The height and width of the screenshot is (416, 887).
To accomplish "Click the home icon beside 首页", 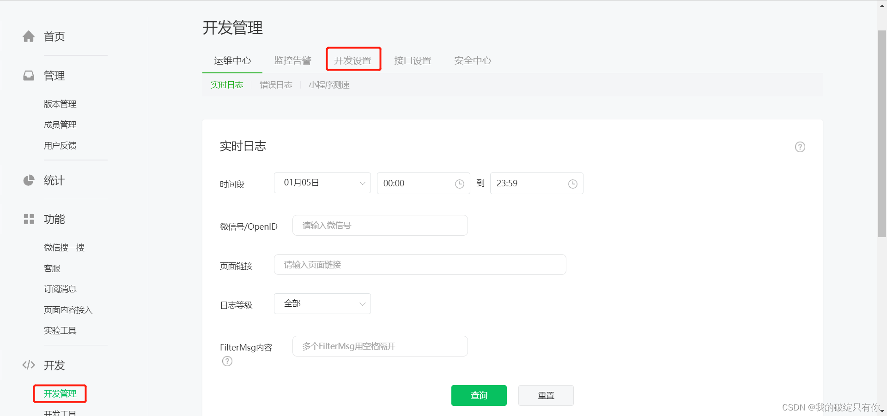I will [29, 36].
